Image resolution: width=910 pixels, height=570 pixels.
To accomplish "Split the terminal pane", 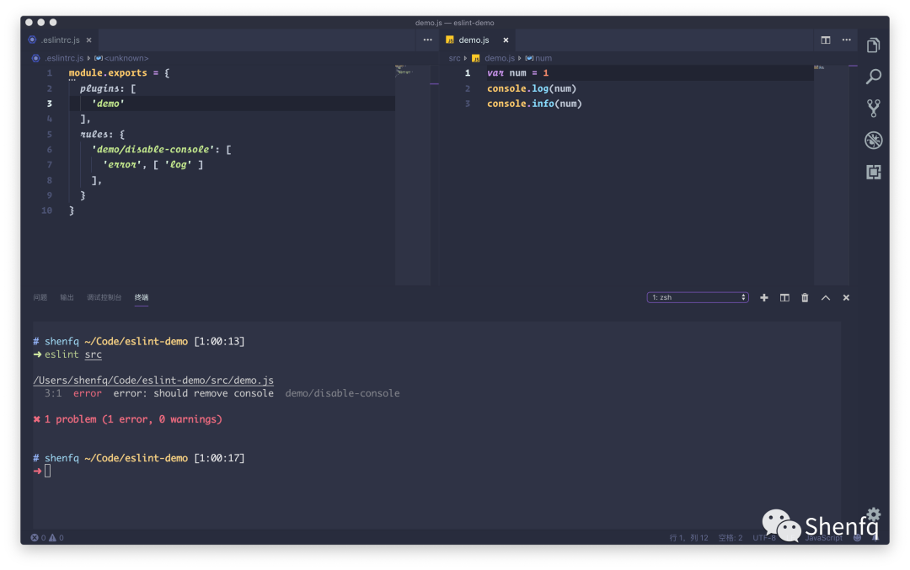I will 784,297.
